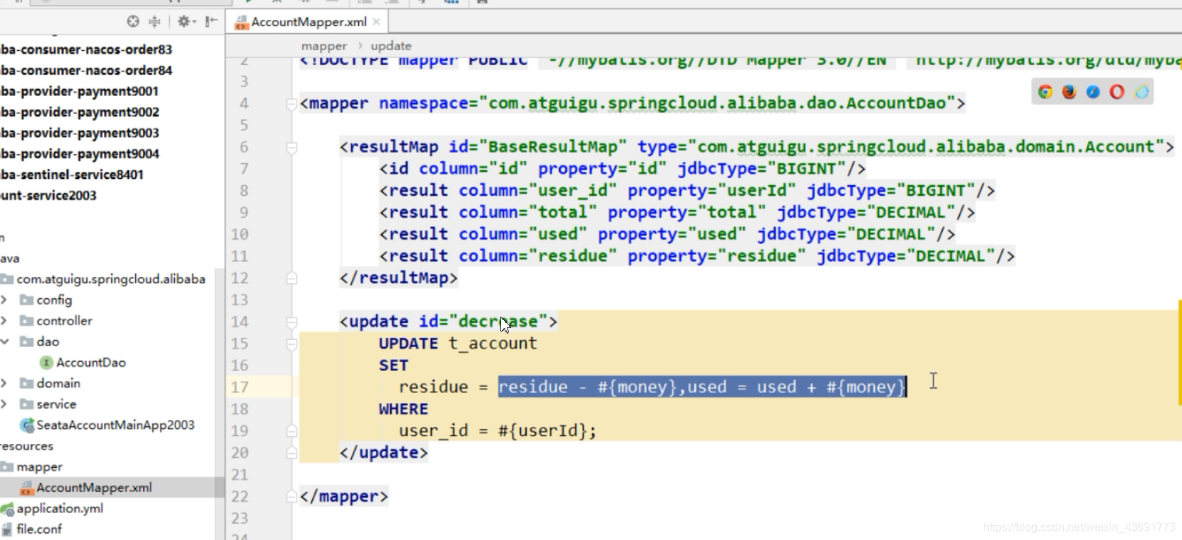Click the AccountMapper.xml file icon in tree

[x=27, y=488]
